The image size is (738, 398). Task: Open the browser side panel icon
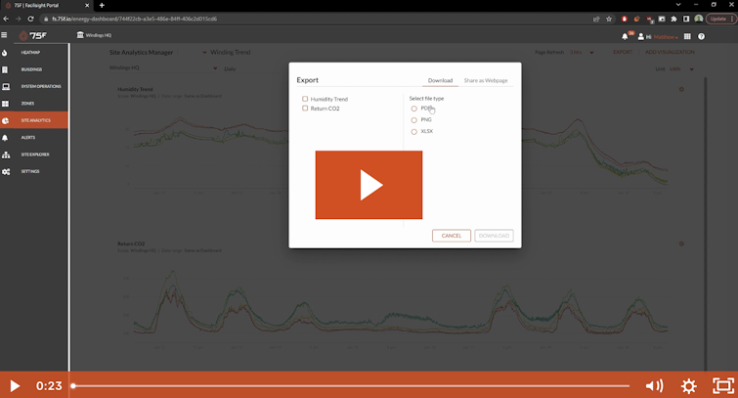tap(686, 19)
